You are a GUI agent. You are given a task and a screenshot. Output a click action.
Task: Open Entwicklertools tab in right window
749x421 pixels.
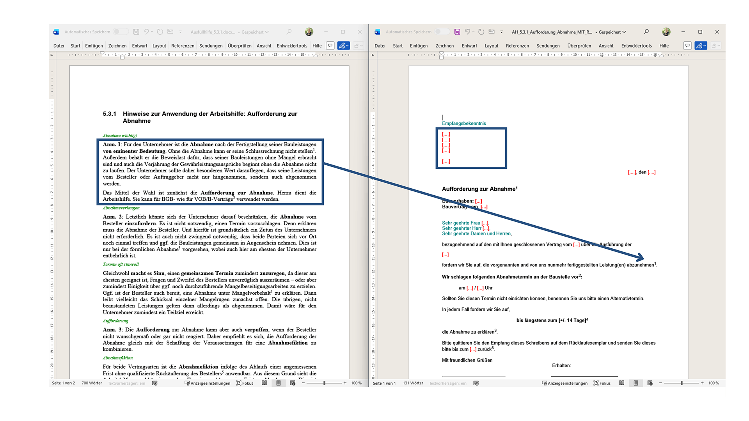636,46
